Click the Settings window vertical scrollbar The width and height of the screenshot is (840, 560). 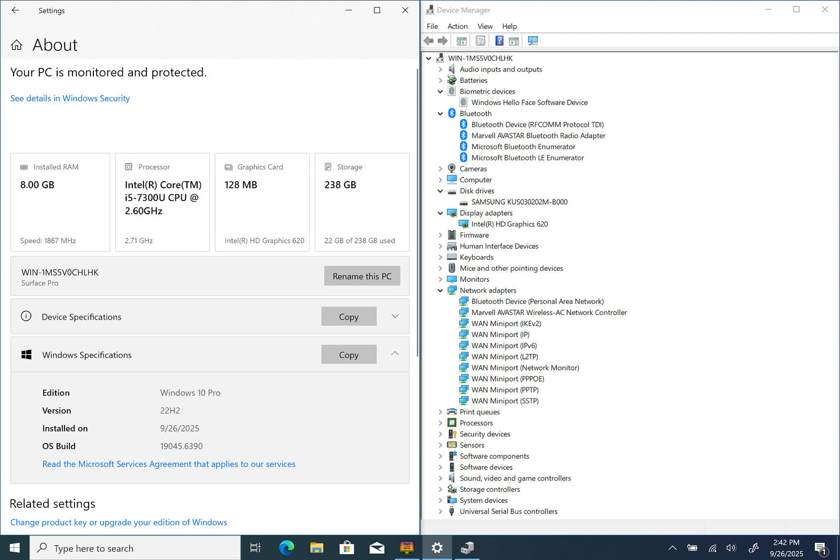tap(417, 210)
